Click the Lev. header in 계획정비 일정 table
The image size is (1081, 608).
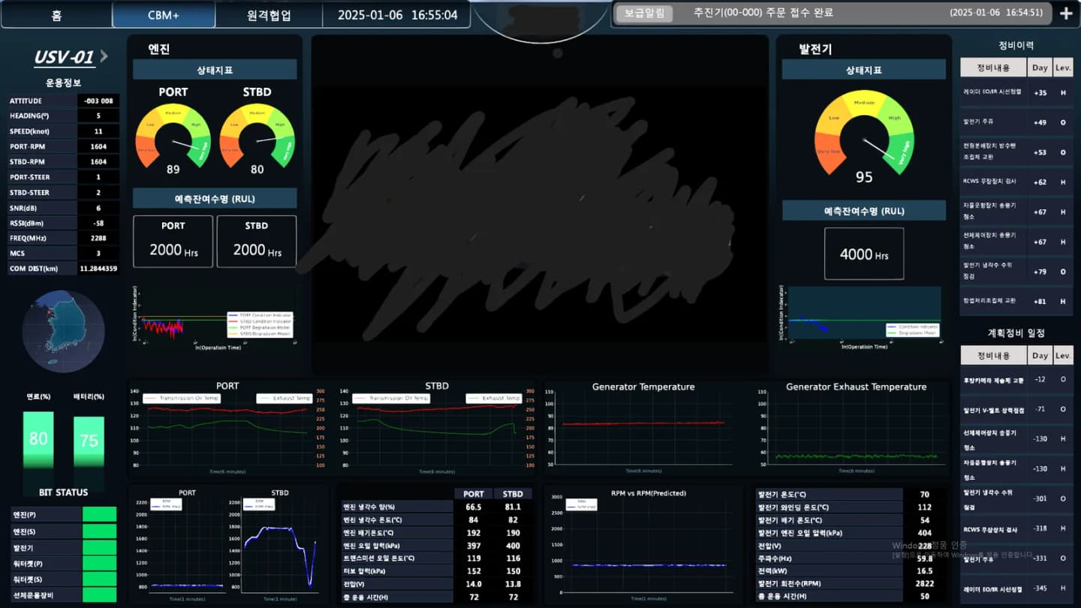[1063, 355]
